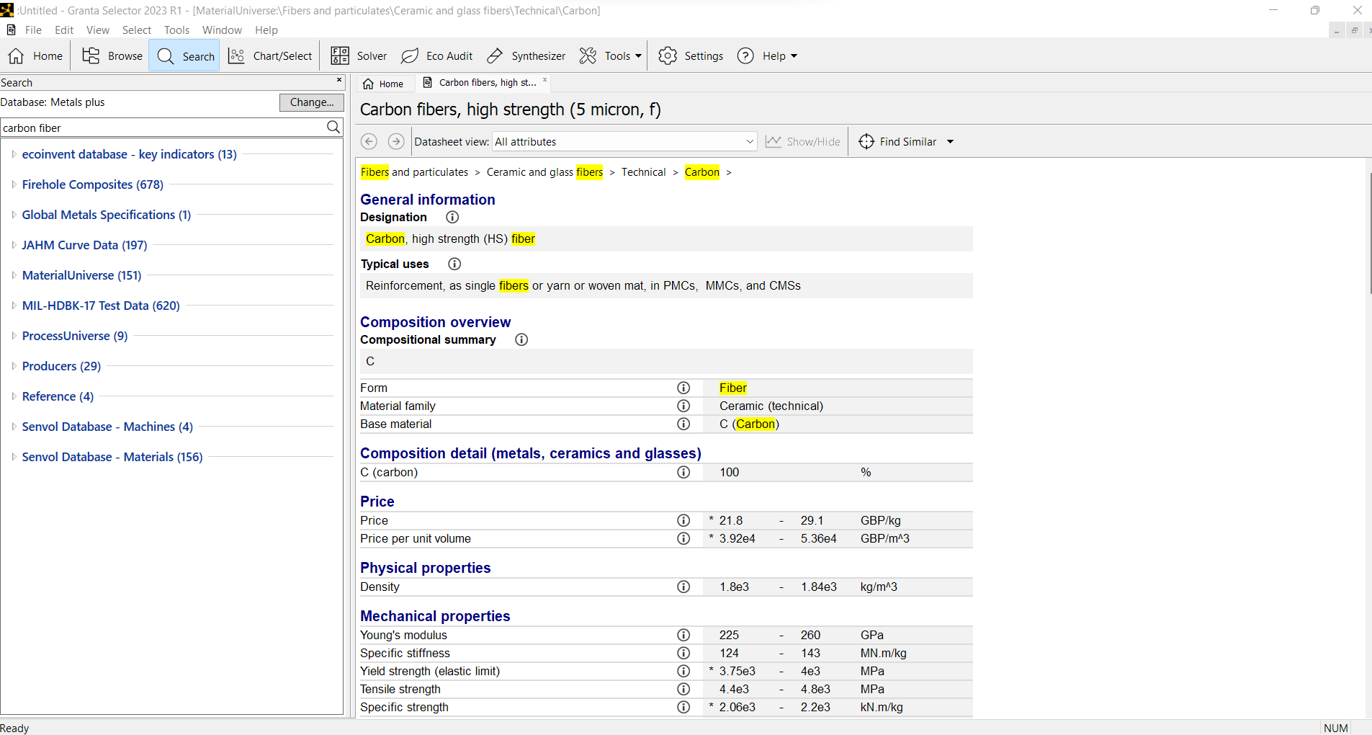This screenshot has height=735, width=1372.
Task: Click the magnifier icon in search box
Action: pyautogui.click(x=333, y=128)
